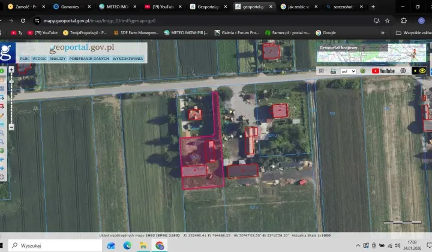The width and height of the screenshot is (432, 252).
Task: Click the accessibility icon next to YouTube
Action: coord(403,71)
